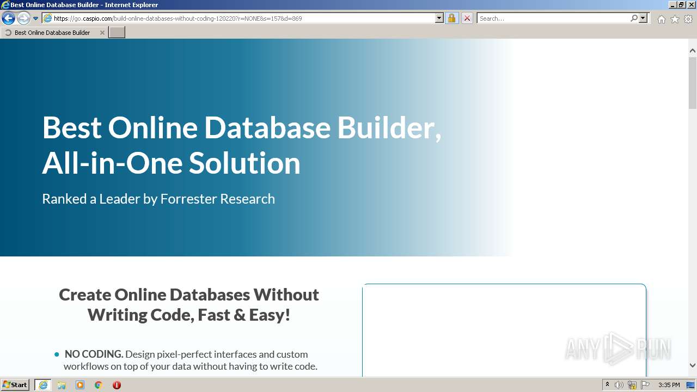Viewport: 697px width, 392px height.
Task: Open the Windows Start menu
Action: point(15,385)
